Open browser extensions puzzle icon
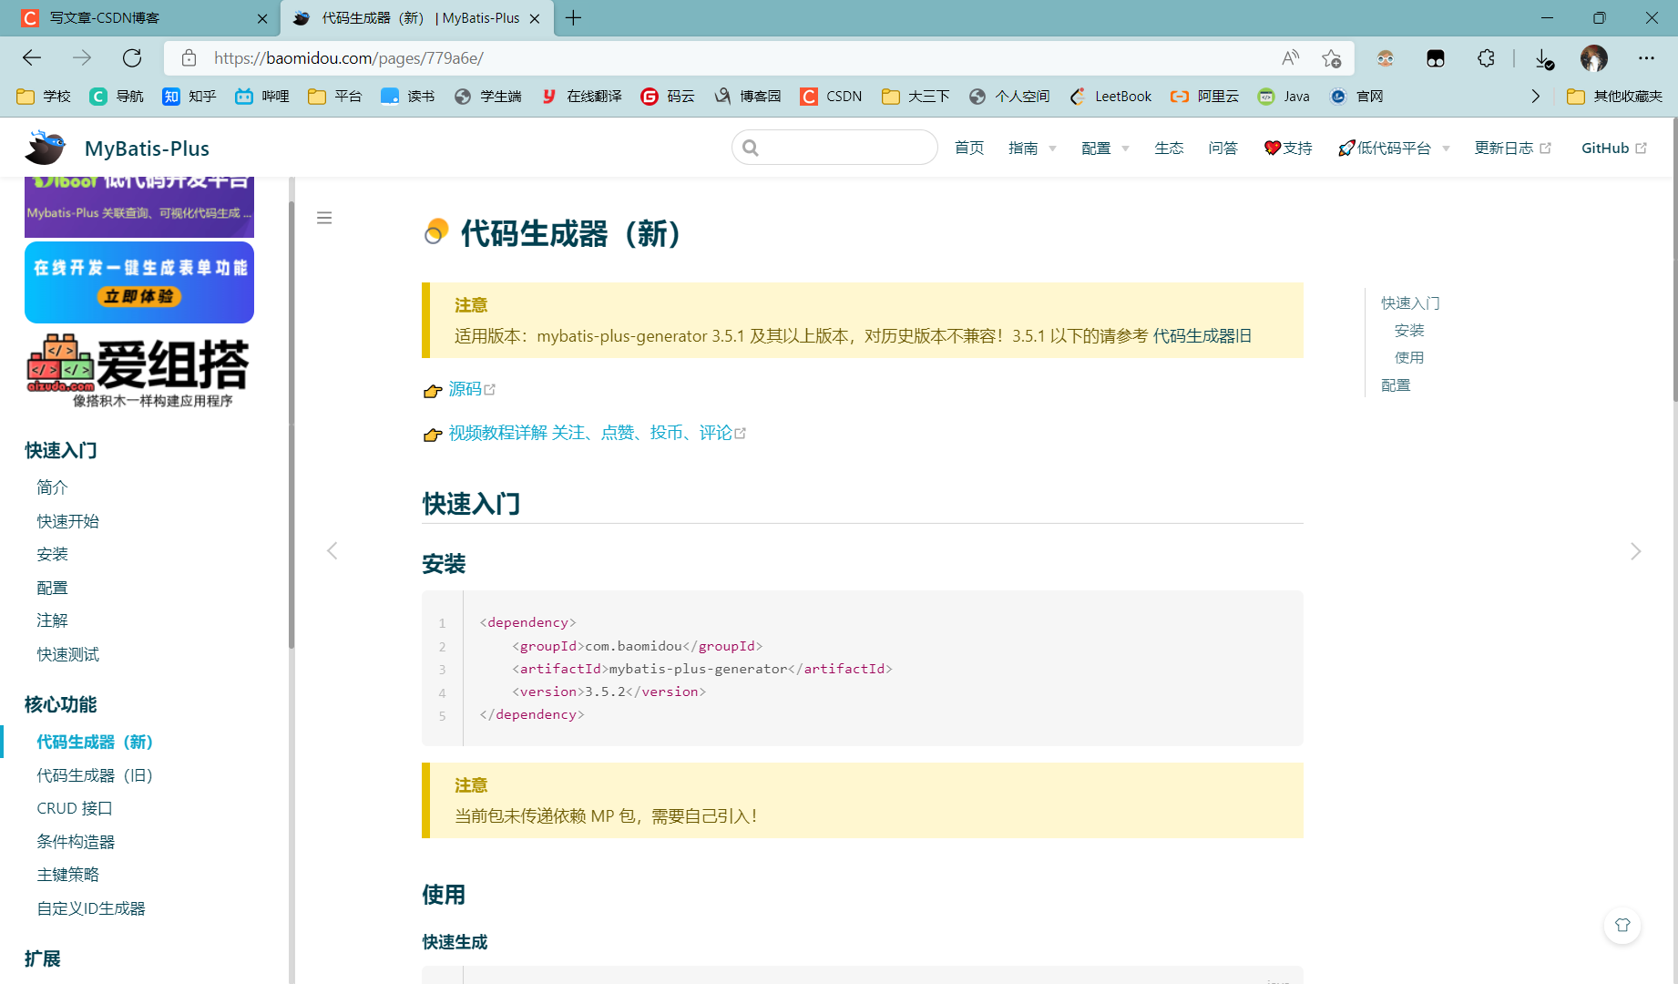Screen dimensions: 1678x984 (x=1486, y=58)
